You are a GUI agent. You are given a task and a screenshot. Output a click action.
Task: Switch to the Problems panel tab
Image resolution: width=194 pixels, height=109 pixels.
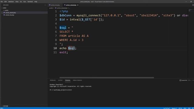(x=53, y=80)
